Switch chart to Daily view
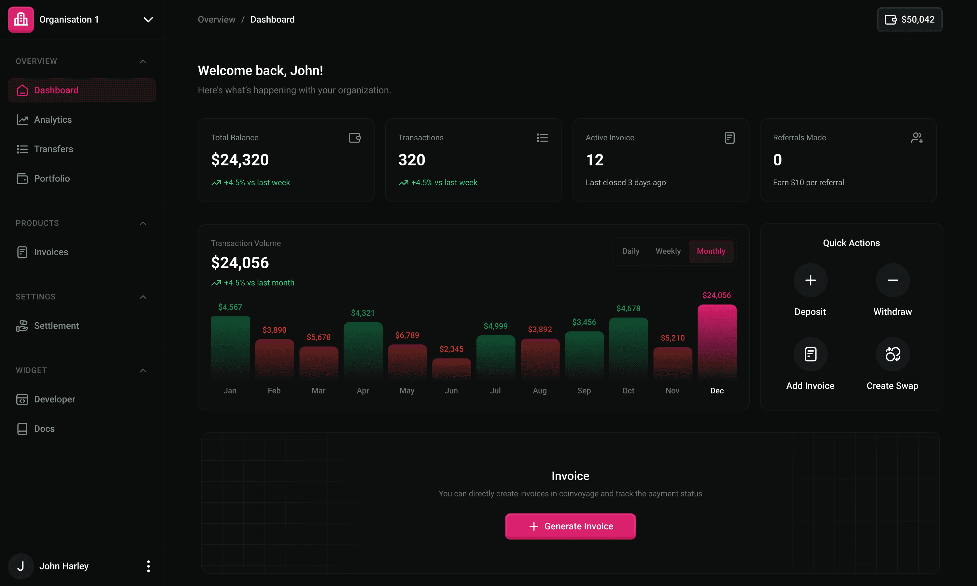Image resolution: width=977 pixels, height=586 pixels. (x=631, y=251)
